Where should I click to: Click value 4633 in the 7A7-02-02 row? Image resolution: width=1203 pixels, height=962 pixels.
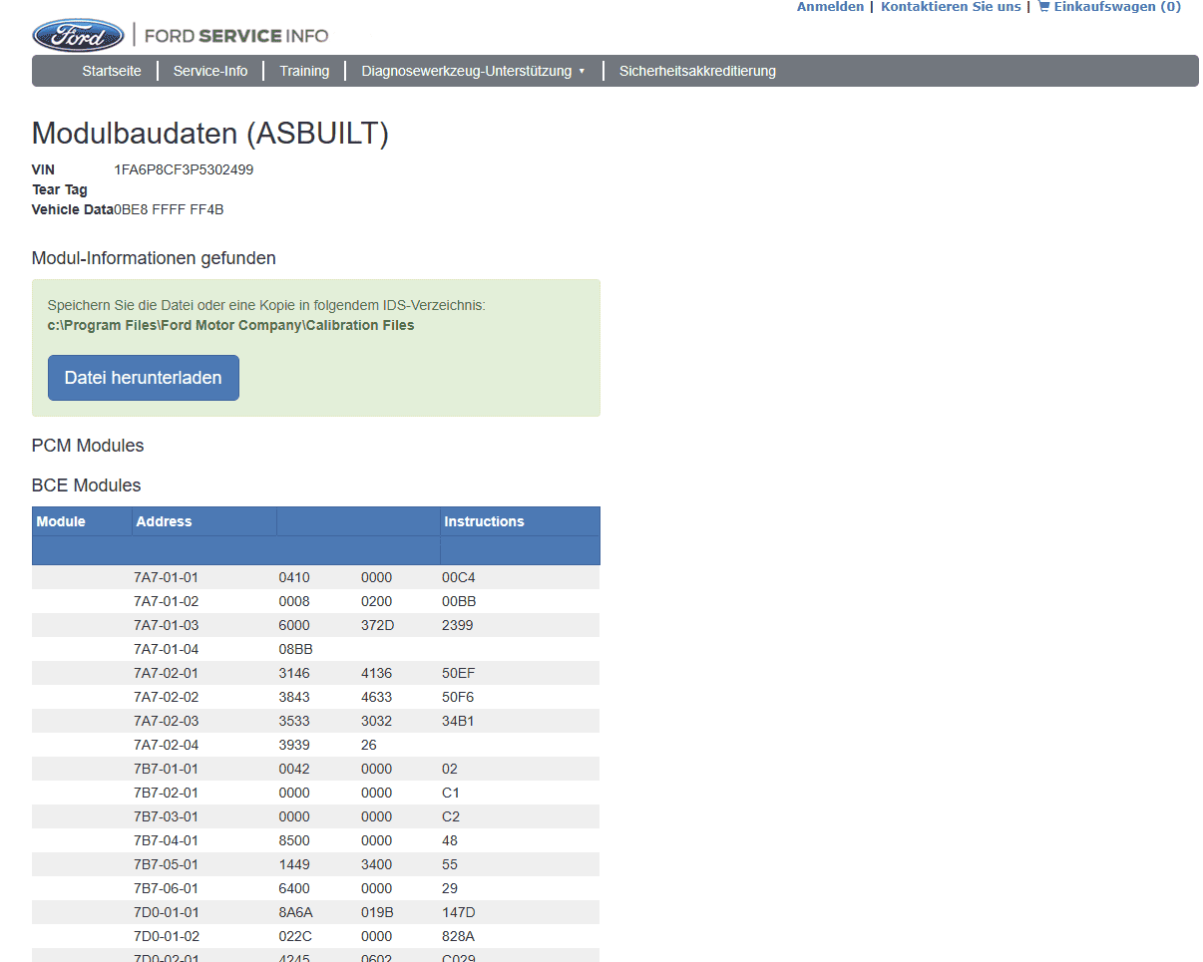click(376, 697)
